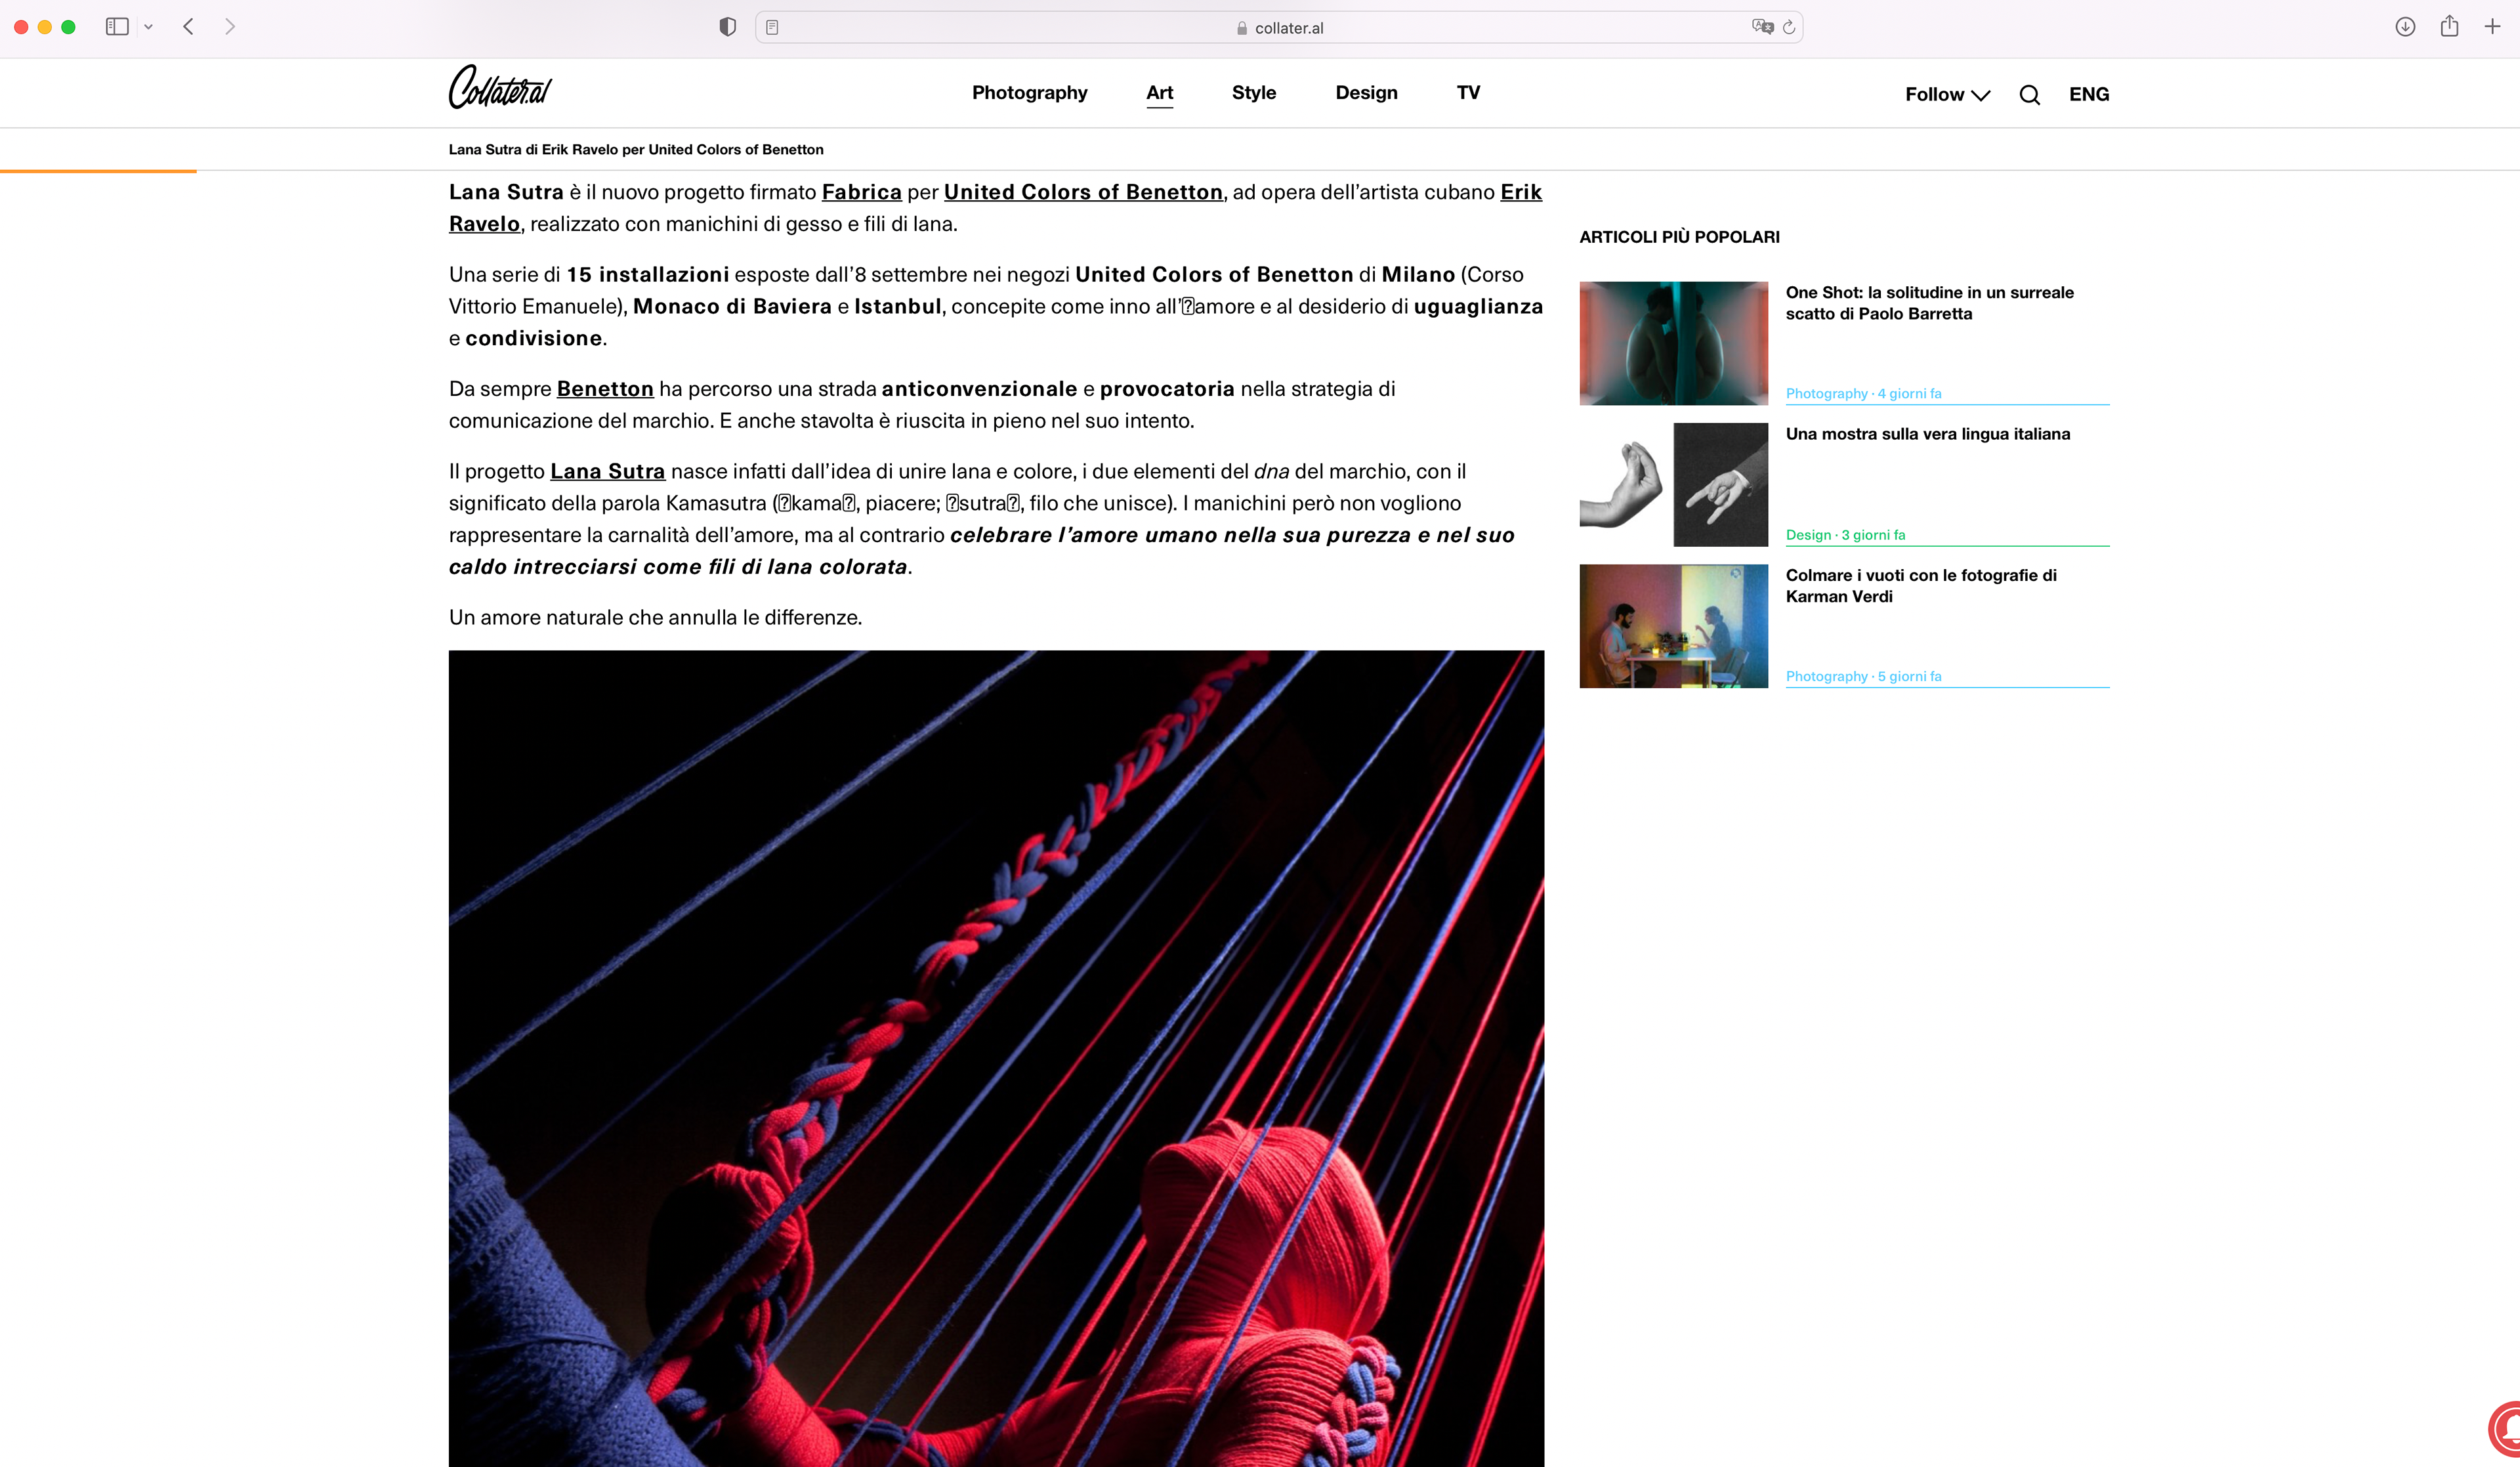The height and width of the screenshot is (1467, 2520).
Task: Read the One Shot Paolo Barretta article
Action: point(1929,303)
